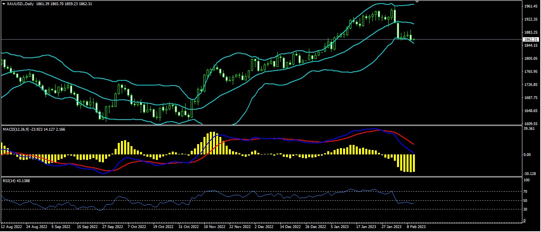Click the 10 Nov 2022 date marker
The width and height of the screenshot is (541, 232).
click(x=214, y=227)
